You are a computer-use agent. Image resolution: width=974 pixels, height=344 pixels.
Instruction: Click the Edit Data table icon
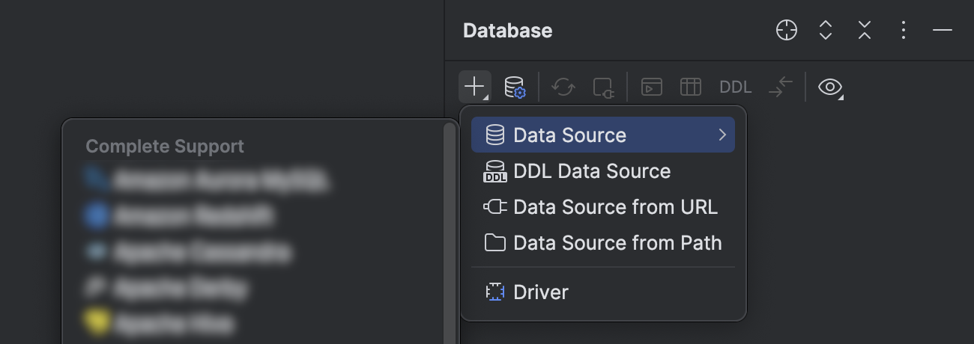691,87
